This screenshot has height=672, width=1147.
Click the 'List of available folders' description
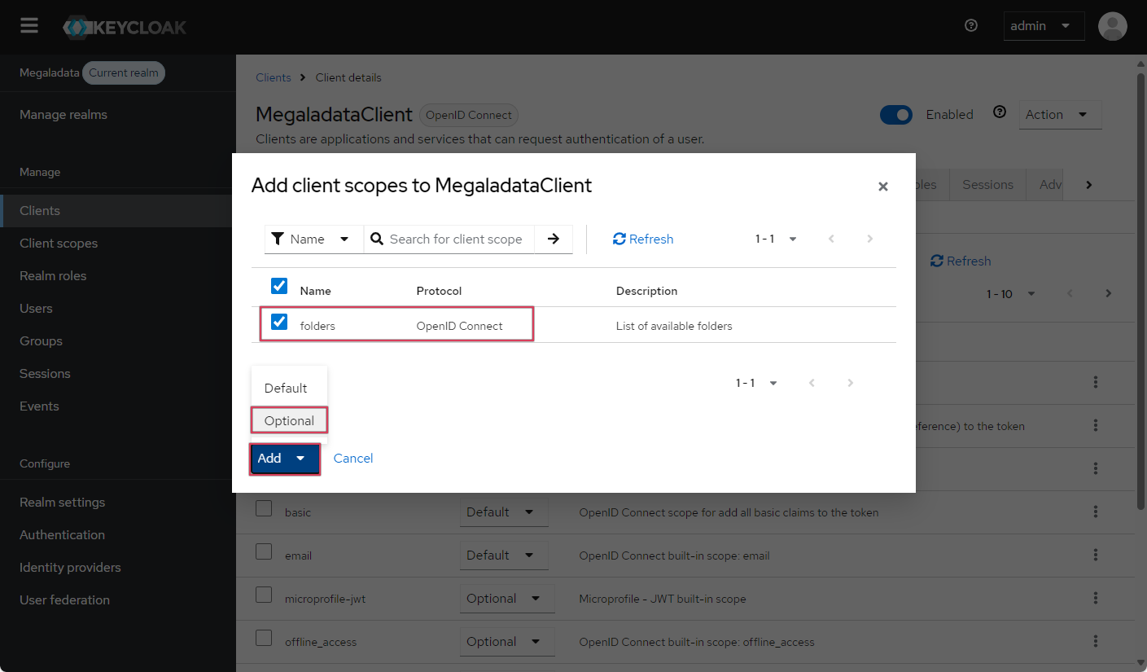[x=674, y=326]
